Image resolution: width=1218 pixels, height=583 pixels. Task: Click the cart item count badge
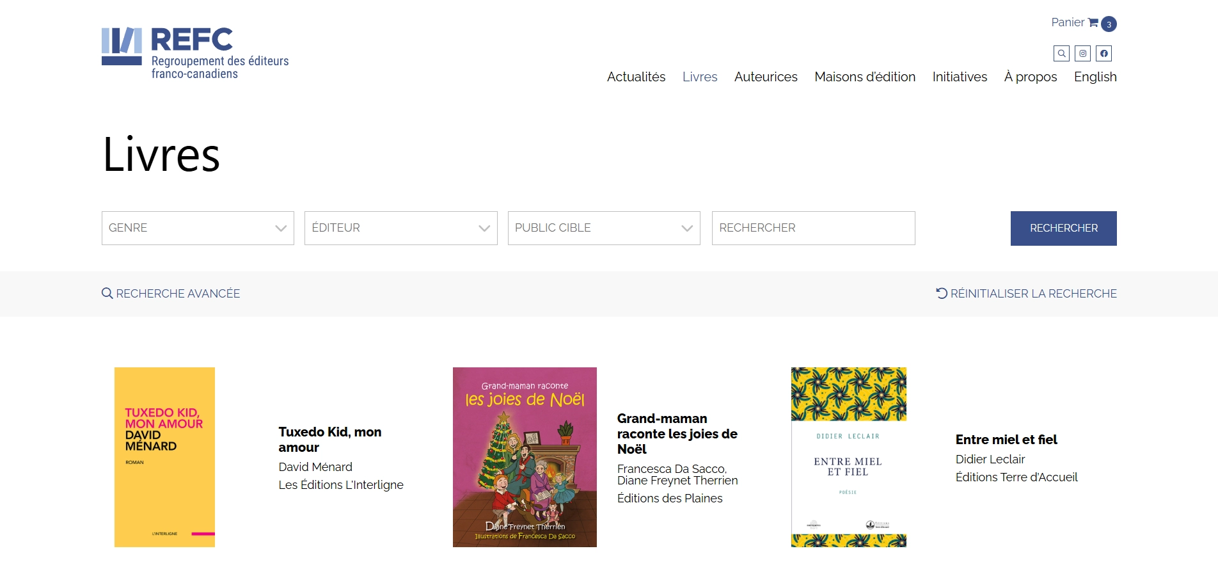(1109, 24)
